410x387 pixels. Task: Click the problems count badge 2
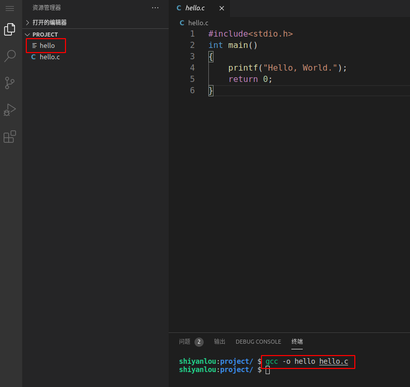tap(199, 342)
